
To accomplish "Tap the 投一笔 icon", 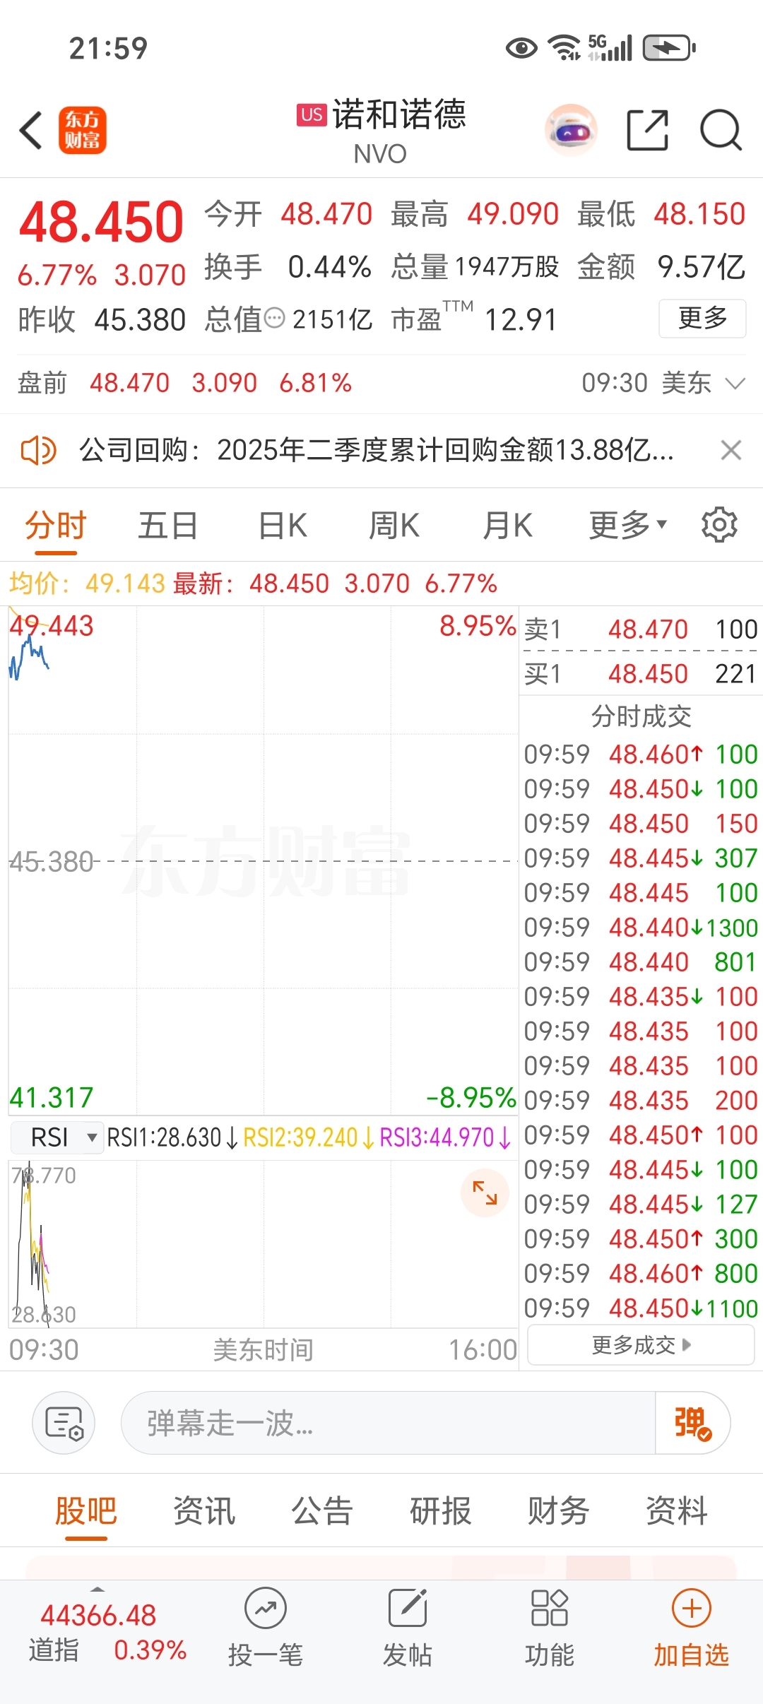I will pyautogui.click(x=266, y=1609).
